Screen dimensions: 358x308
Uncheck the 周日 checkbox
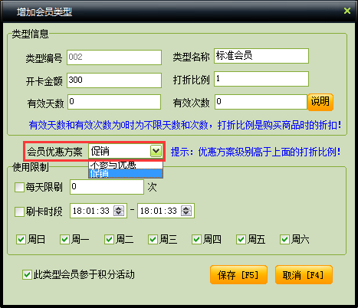click(21, 240)
